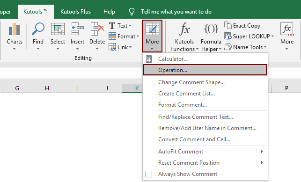Open the Link dropdown arrow
This screenshot has height=182, width=301.
130,47
